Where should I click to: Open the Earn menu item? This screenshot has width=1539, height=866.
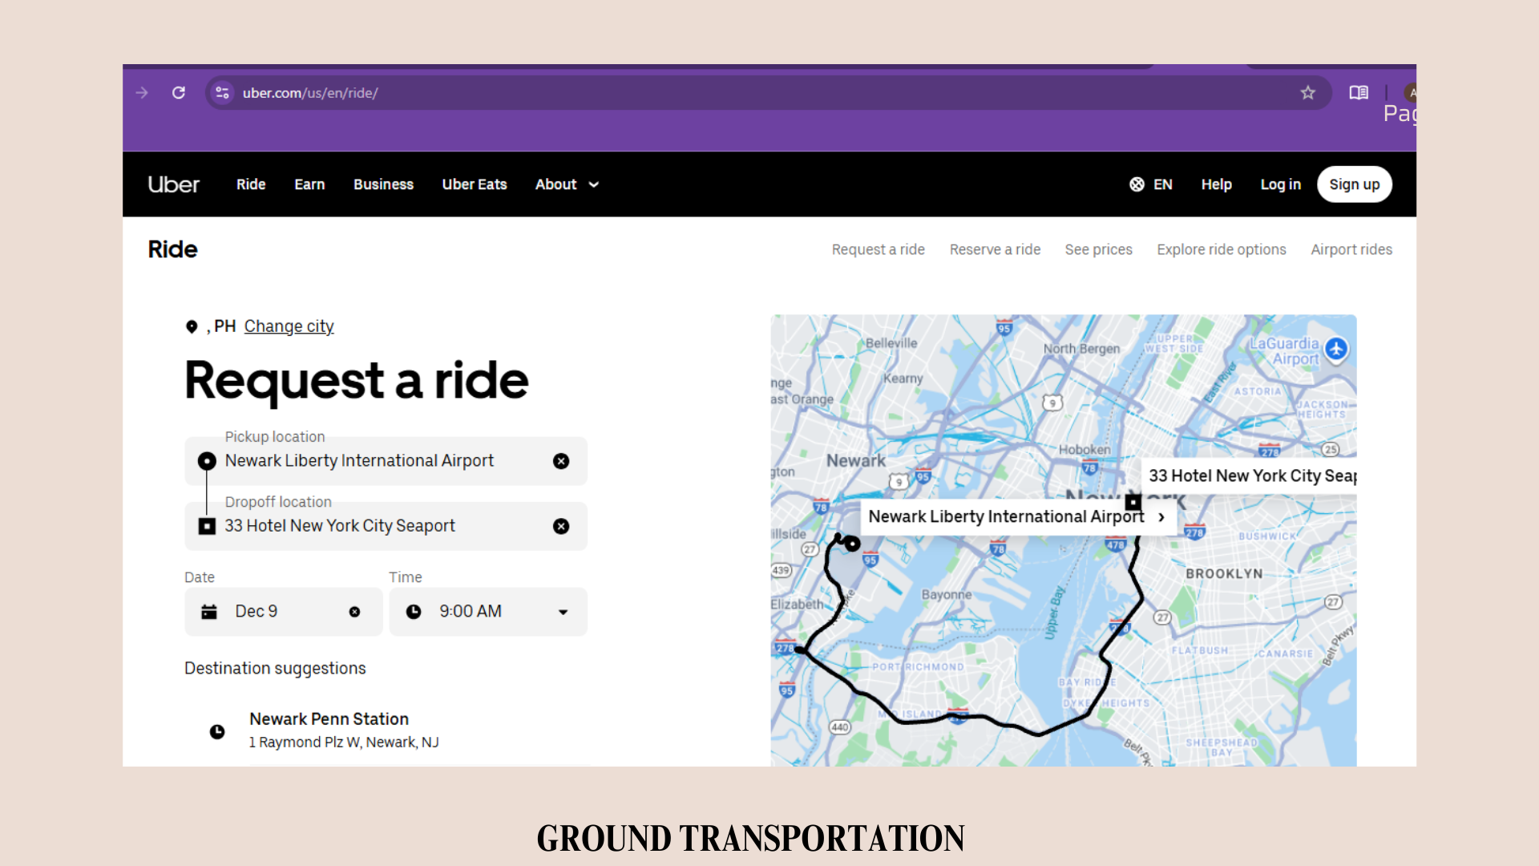click(x=309, y=184)
